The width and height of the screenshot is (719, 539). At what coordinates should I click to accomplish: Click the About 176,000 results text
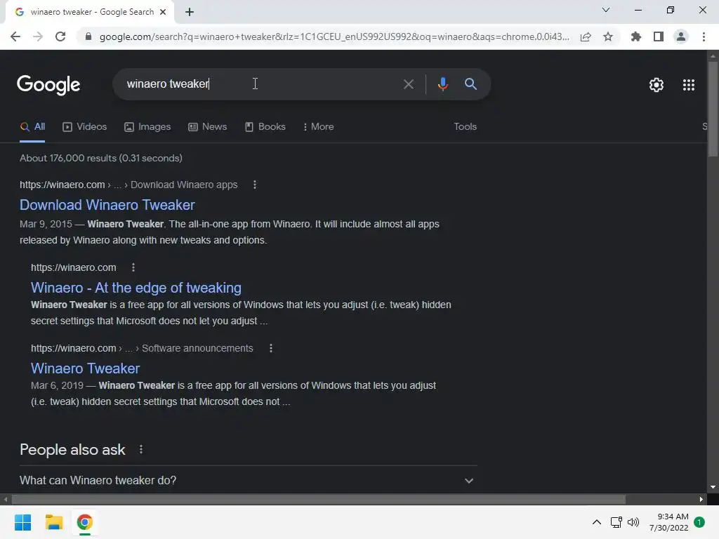click(x=101, y=158)
